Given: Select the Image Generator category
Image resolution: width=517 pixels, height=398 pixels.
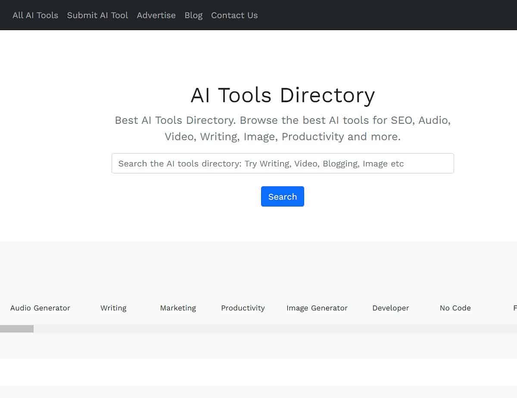Looking at the screenshot, I should (x=317, y=308).
